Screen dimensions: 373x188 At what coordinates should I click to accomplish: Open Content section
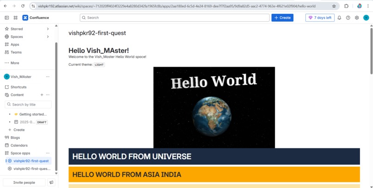[x=17, y=95]
